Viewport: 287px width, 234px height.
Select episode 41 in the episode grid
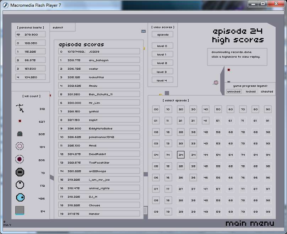pyautogui.click(x=206, y=121)
